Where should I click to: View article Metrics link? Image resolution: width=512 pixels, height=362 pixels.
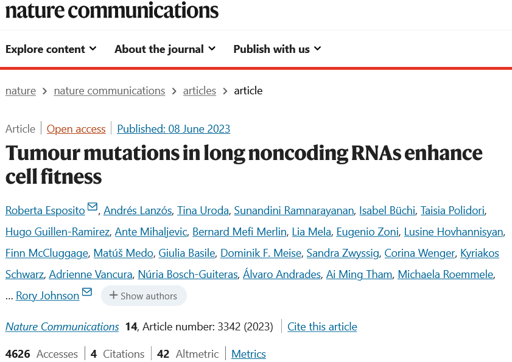click(248, 354)
